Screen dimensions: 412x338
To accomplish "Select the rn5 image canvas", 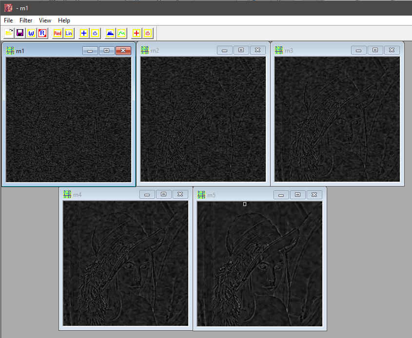I will [259, 264].
